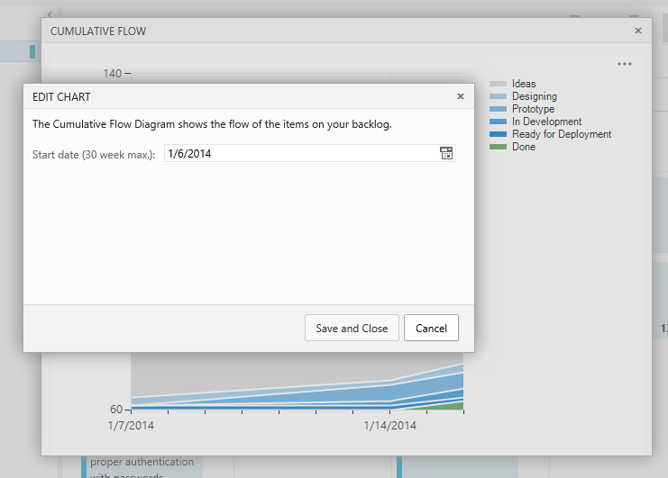
Task: Click the Ideas legend swatch
Action: [498, 84]
